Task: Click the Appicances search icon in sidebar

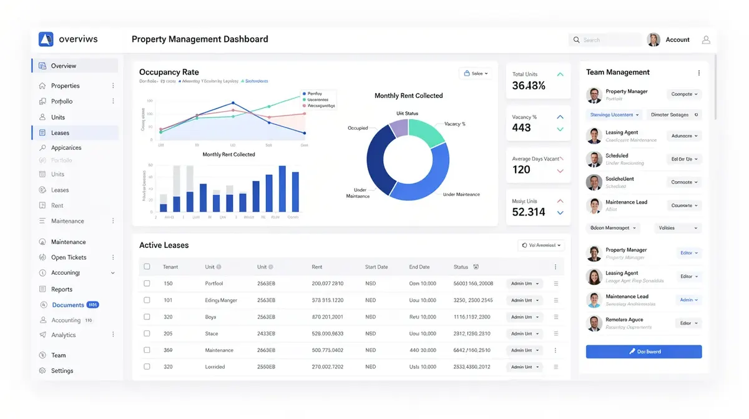Action: point(42,147)
